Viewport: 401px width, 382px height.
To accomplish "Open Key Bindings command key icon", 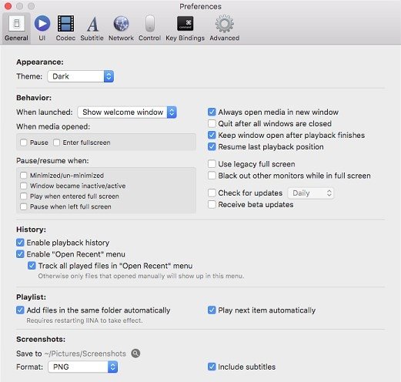I will pos(185,23).
